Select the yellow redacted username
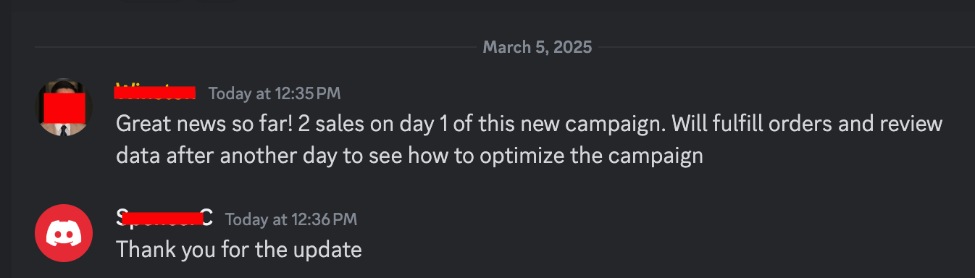The width and height of the screenshot is (975, 278). tap(156, 93)
